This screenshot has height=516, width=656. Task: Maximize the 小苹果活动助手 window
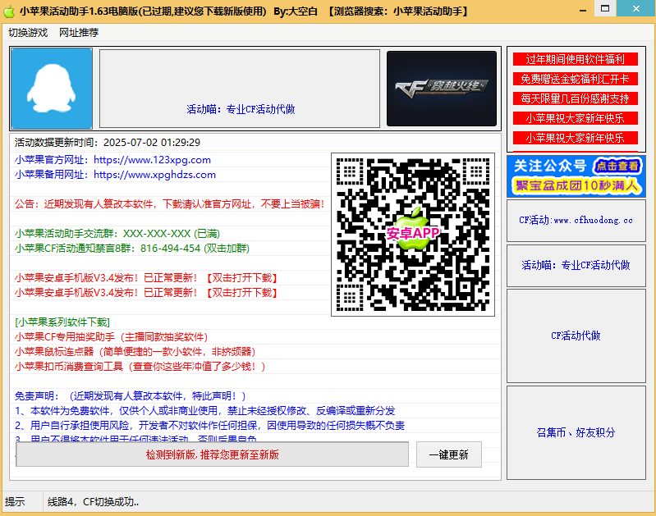click(605, 8)
